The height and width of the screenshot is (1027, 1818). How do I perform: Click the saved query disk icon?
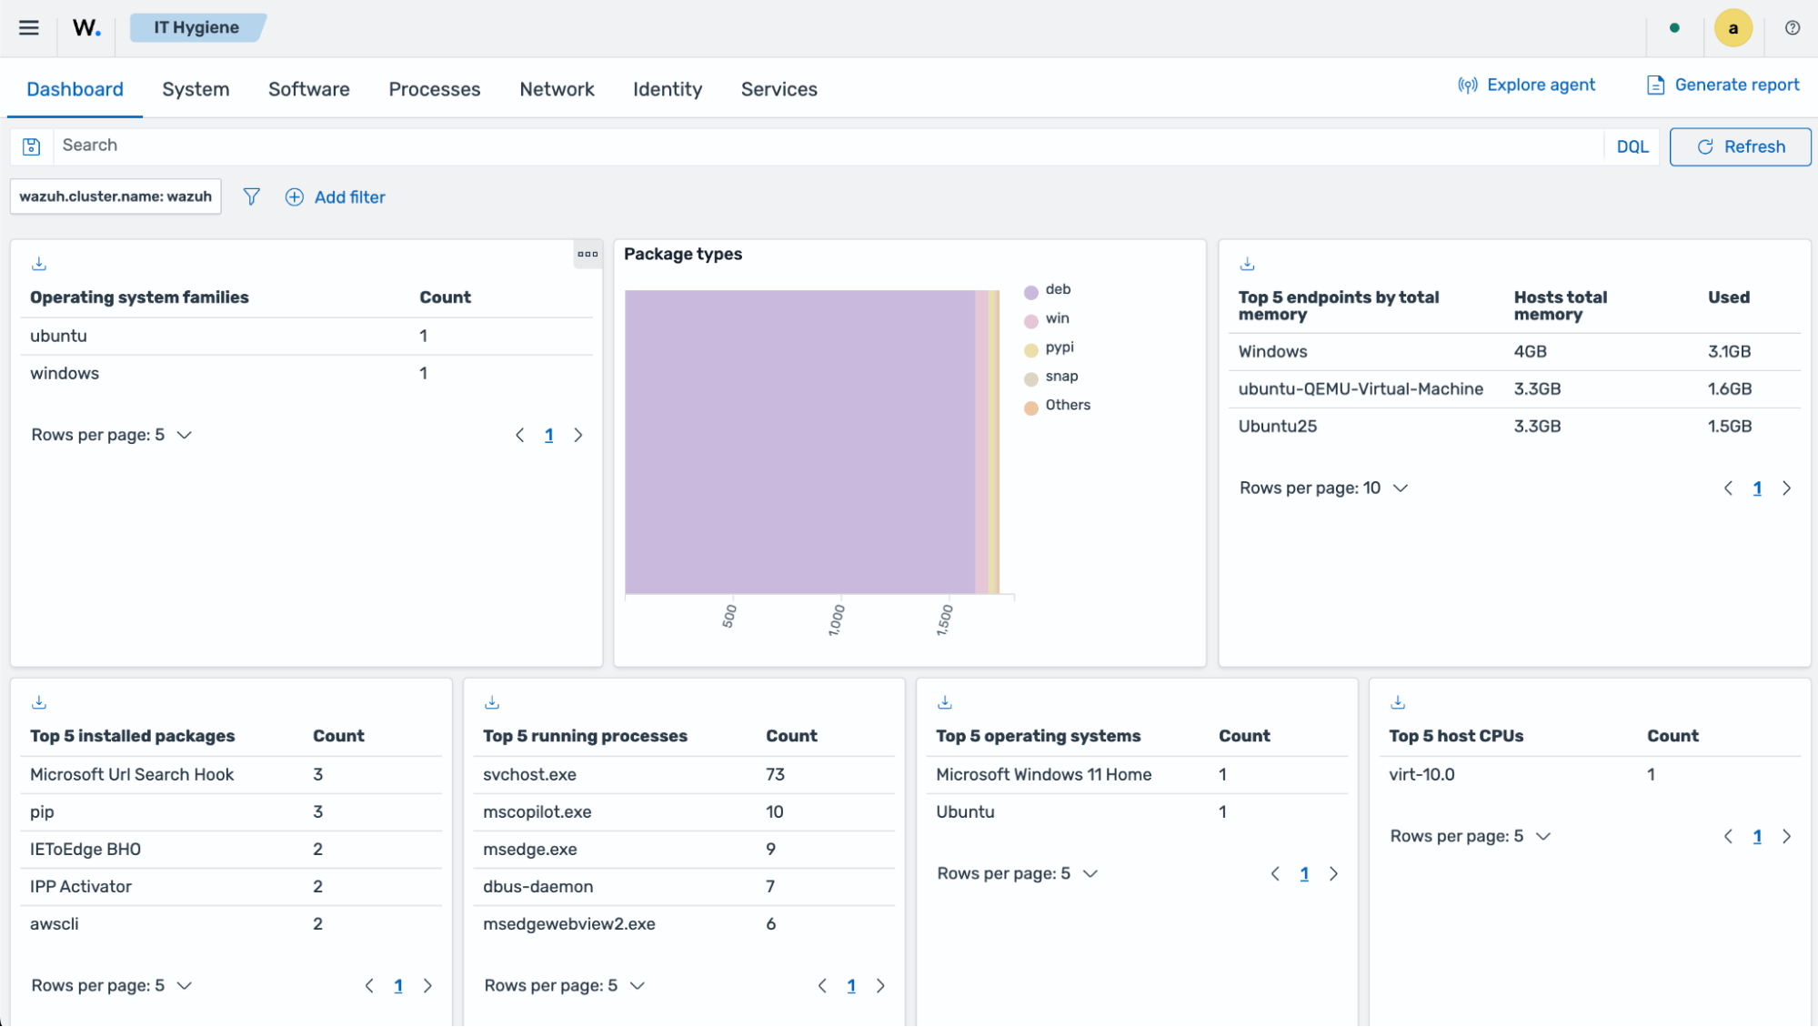click(32, 146)
